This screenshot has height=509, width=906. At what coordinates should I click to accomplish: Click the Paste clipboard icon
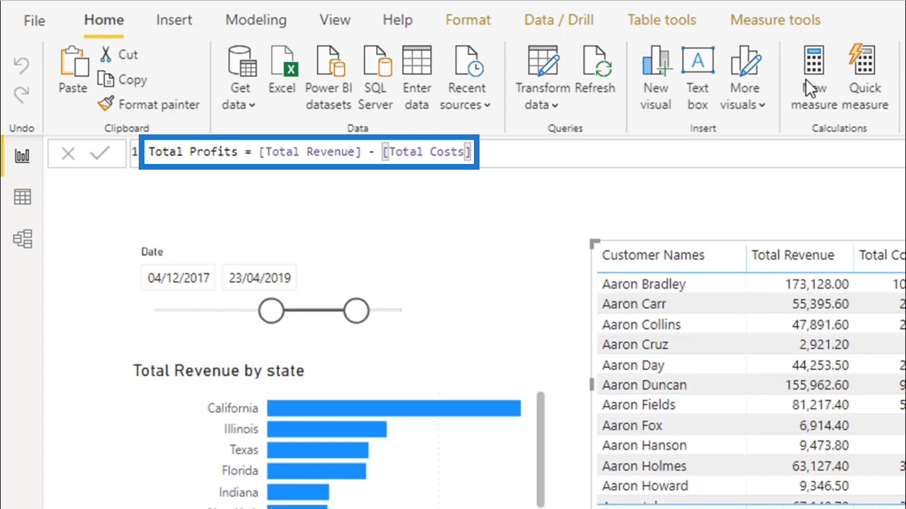(74, 61)
